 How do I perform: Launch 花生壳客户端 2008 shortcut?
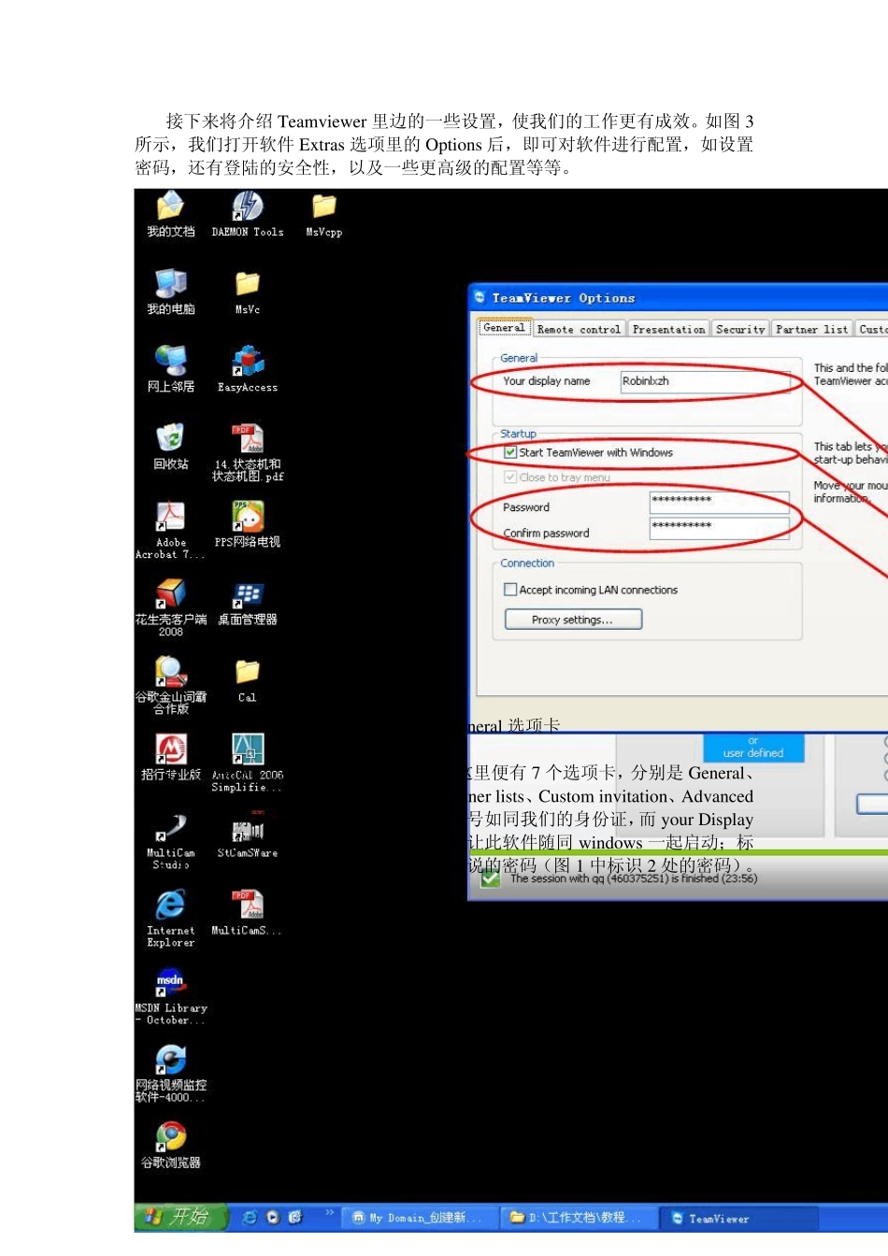point(170,607)
